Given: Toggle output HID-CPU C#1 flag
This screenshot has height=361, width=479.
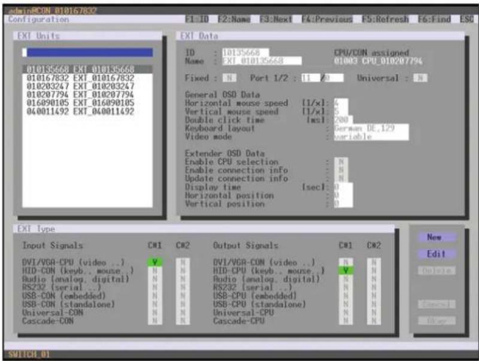Looking at the screenshot, I should (x=346, y=270).
